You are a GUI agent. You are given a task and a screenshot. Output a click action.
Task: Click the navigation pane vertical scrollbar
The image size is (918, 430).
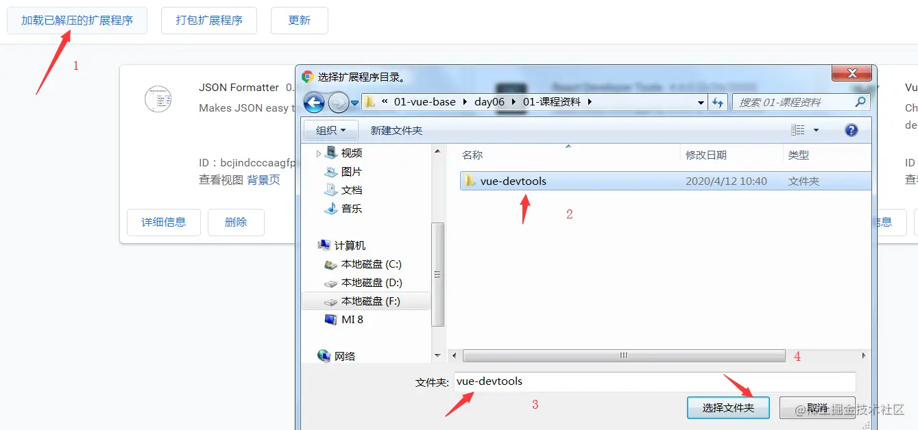437,274
